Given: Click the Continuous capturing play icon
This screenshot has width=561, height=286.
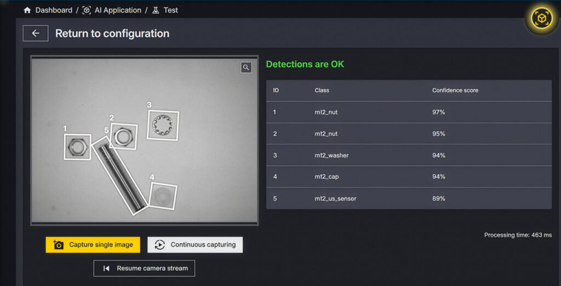Looking at the screenshot, I should 159,245.
